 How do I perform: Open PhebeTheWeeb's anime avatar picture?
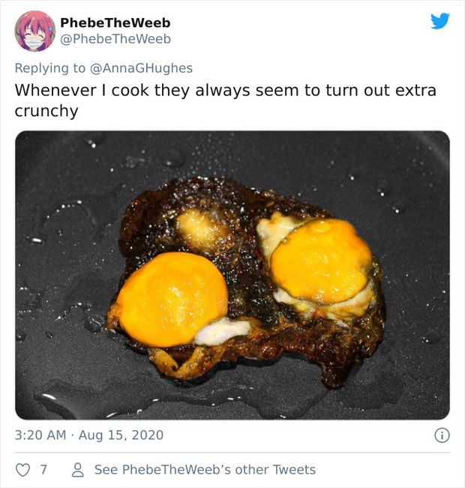coord(34,31)
